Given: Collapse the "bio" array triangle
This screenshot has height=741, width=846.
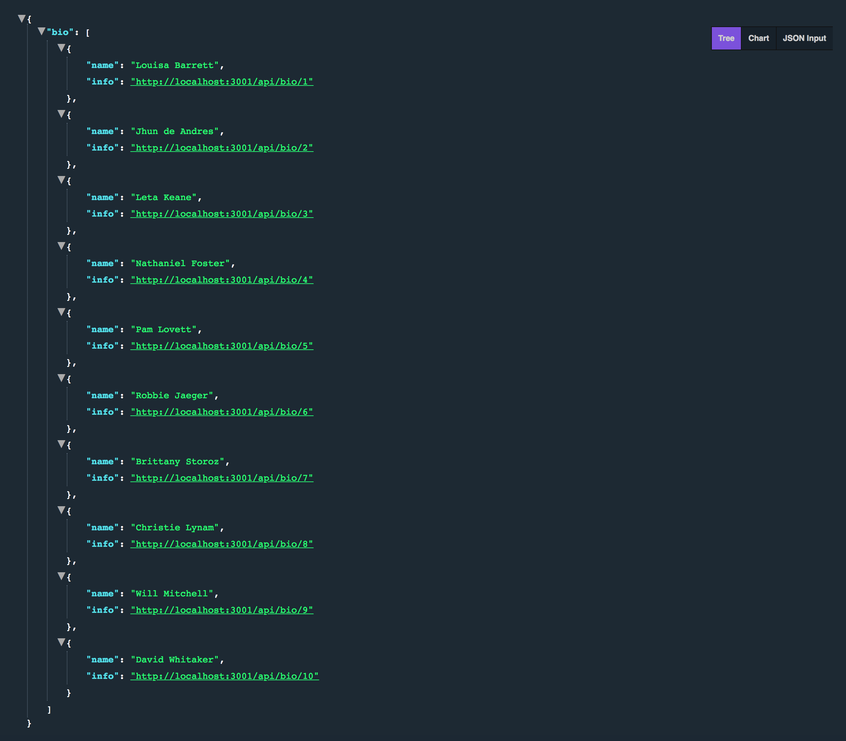Looking at the screenshot, I should click(41, 31).
